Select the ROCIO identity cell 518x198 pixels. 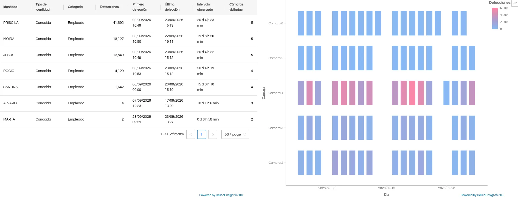[9, 71]
